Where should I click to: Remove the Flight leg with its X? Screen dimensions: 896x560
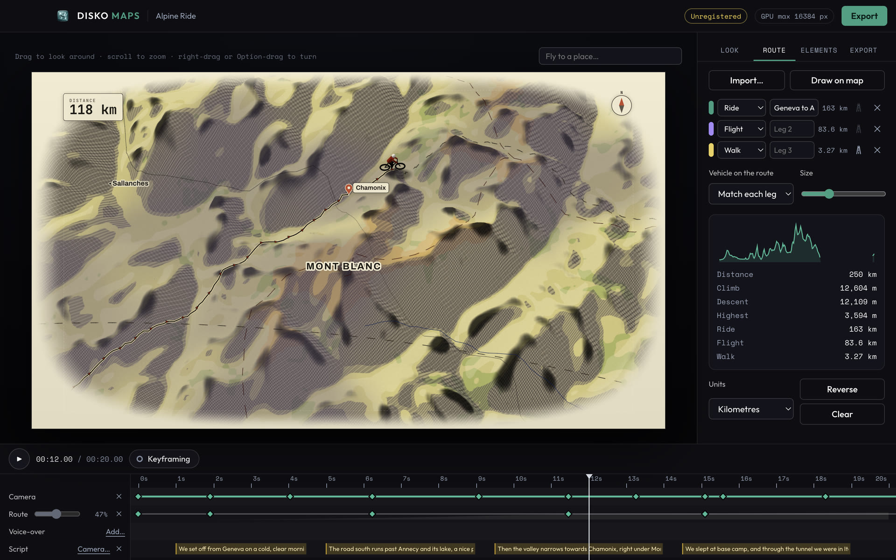pyautogui.click(x=877, y=129)
